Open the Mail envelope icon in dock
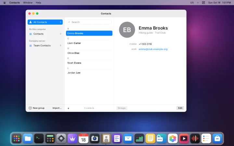This screenshot has width=234, height=146. pos(128,139)
